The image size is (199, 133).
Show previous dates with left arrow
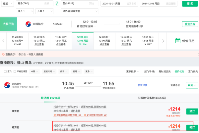(x=3, y=41)
